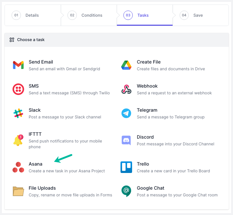Go to the Details step tab
The image size is (233, 215).
[x=33, y=15]
